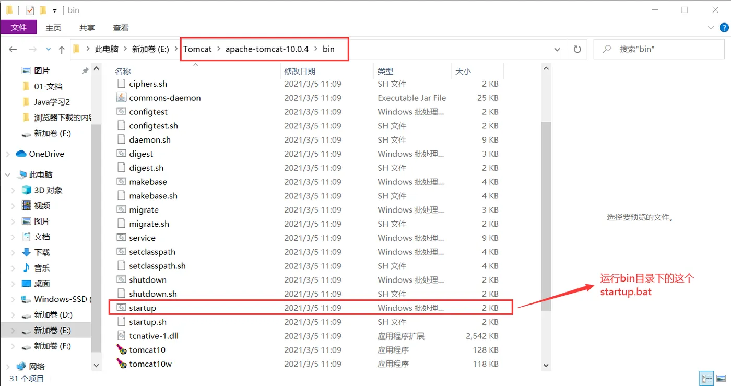Expand the ribbon with the chevron
The height and width of the screenshot is (386, 731).
tap(711, 28)
